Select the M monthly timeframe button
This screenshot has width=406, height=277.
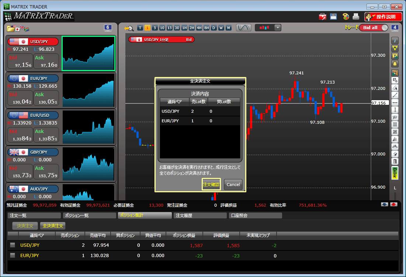[x=228, y=28]
